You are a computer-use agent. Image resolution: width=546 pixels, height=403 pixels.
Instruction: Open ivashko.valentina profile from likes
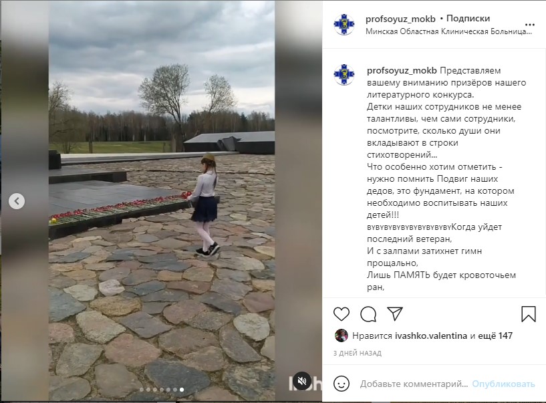[x=431, y=335]
